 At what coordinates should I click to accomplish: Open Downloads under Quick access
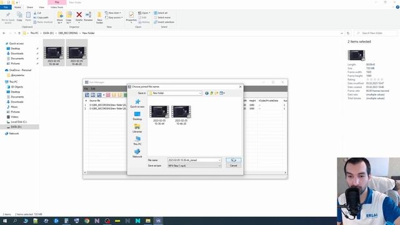coord(17,54)
